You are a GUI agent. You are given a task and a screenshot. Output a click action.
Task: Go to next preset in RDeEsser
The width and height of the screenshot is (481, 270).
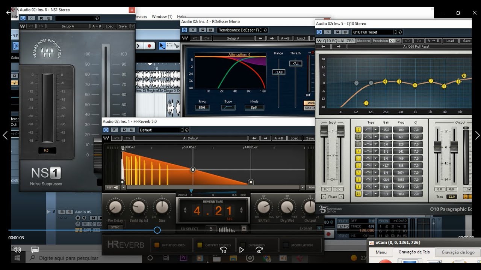click(272, 38)
